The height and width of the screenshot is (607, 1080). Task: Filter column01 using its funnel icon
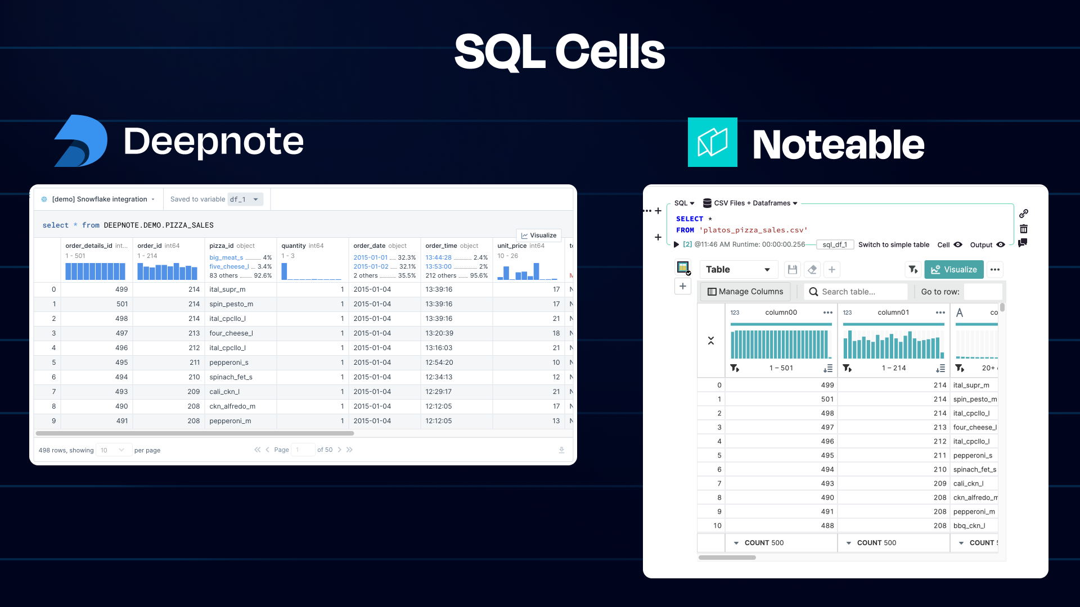pos(847,368)
